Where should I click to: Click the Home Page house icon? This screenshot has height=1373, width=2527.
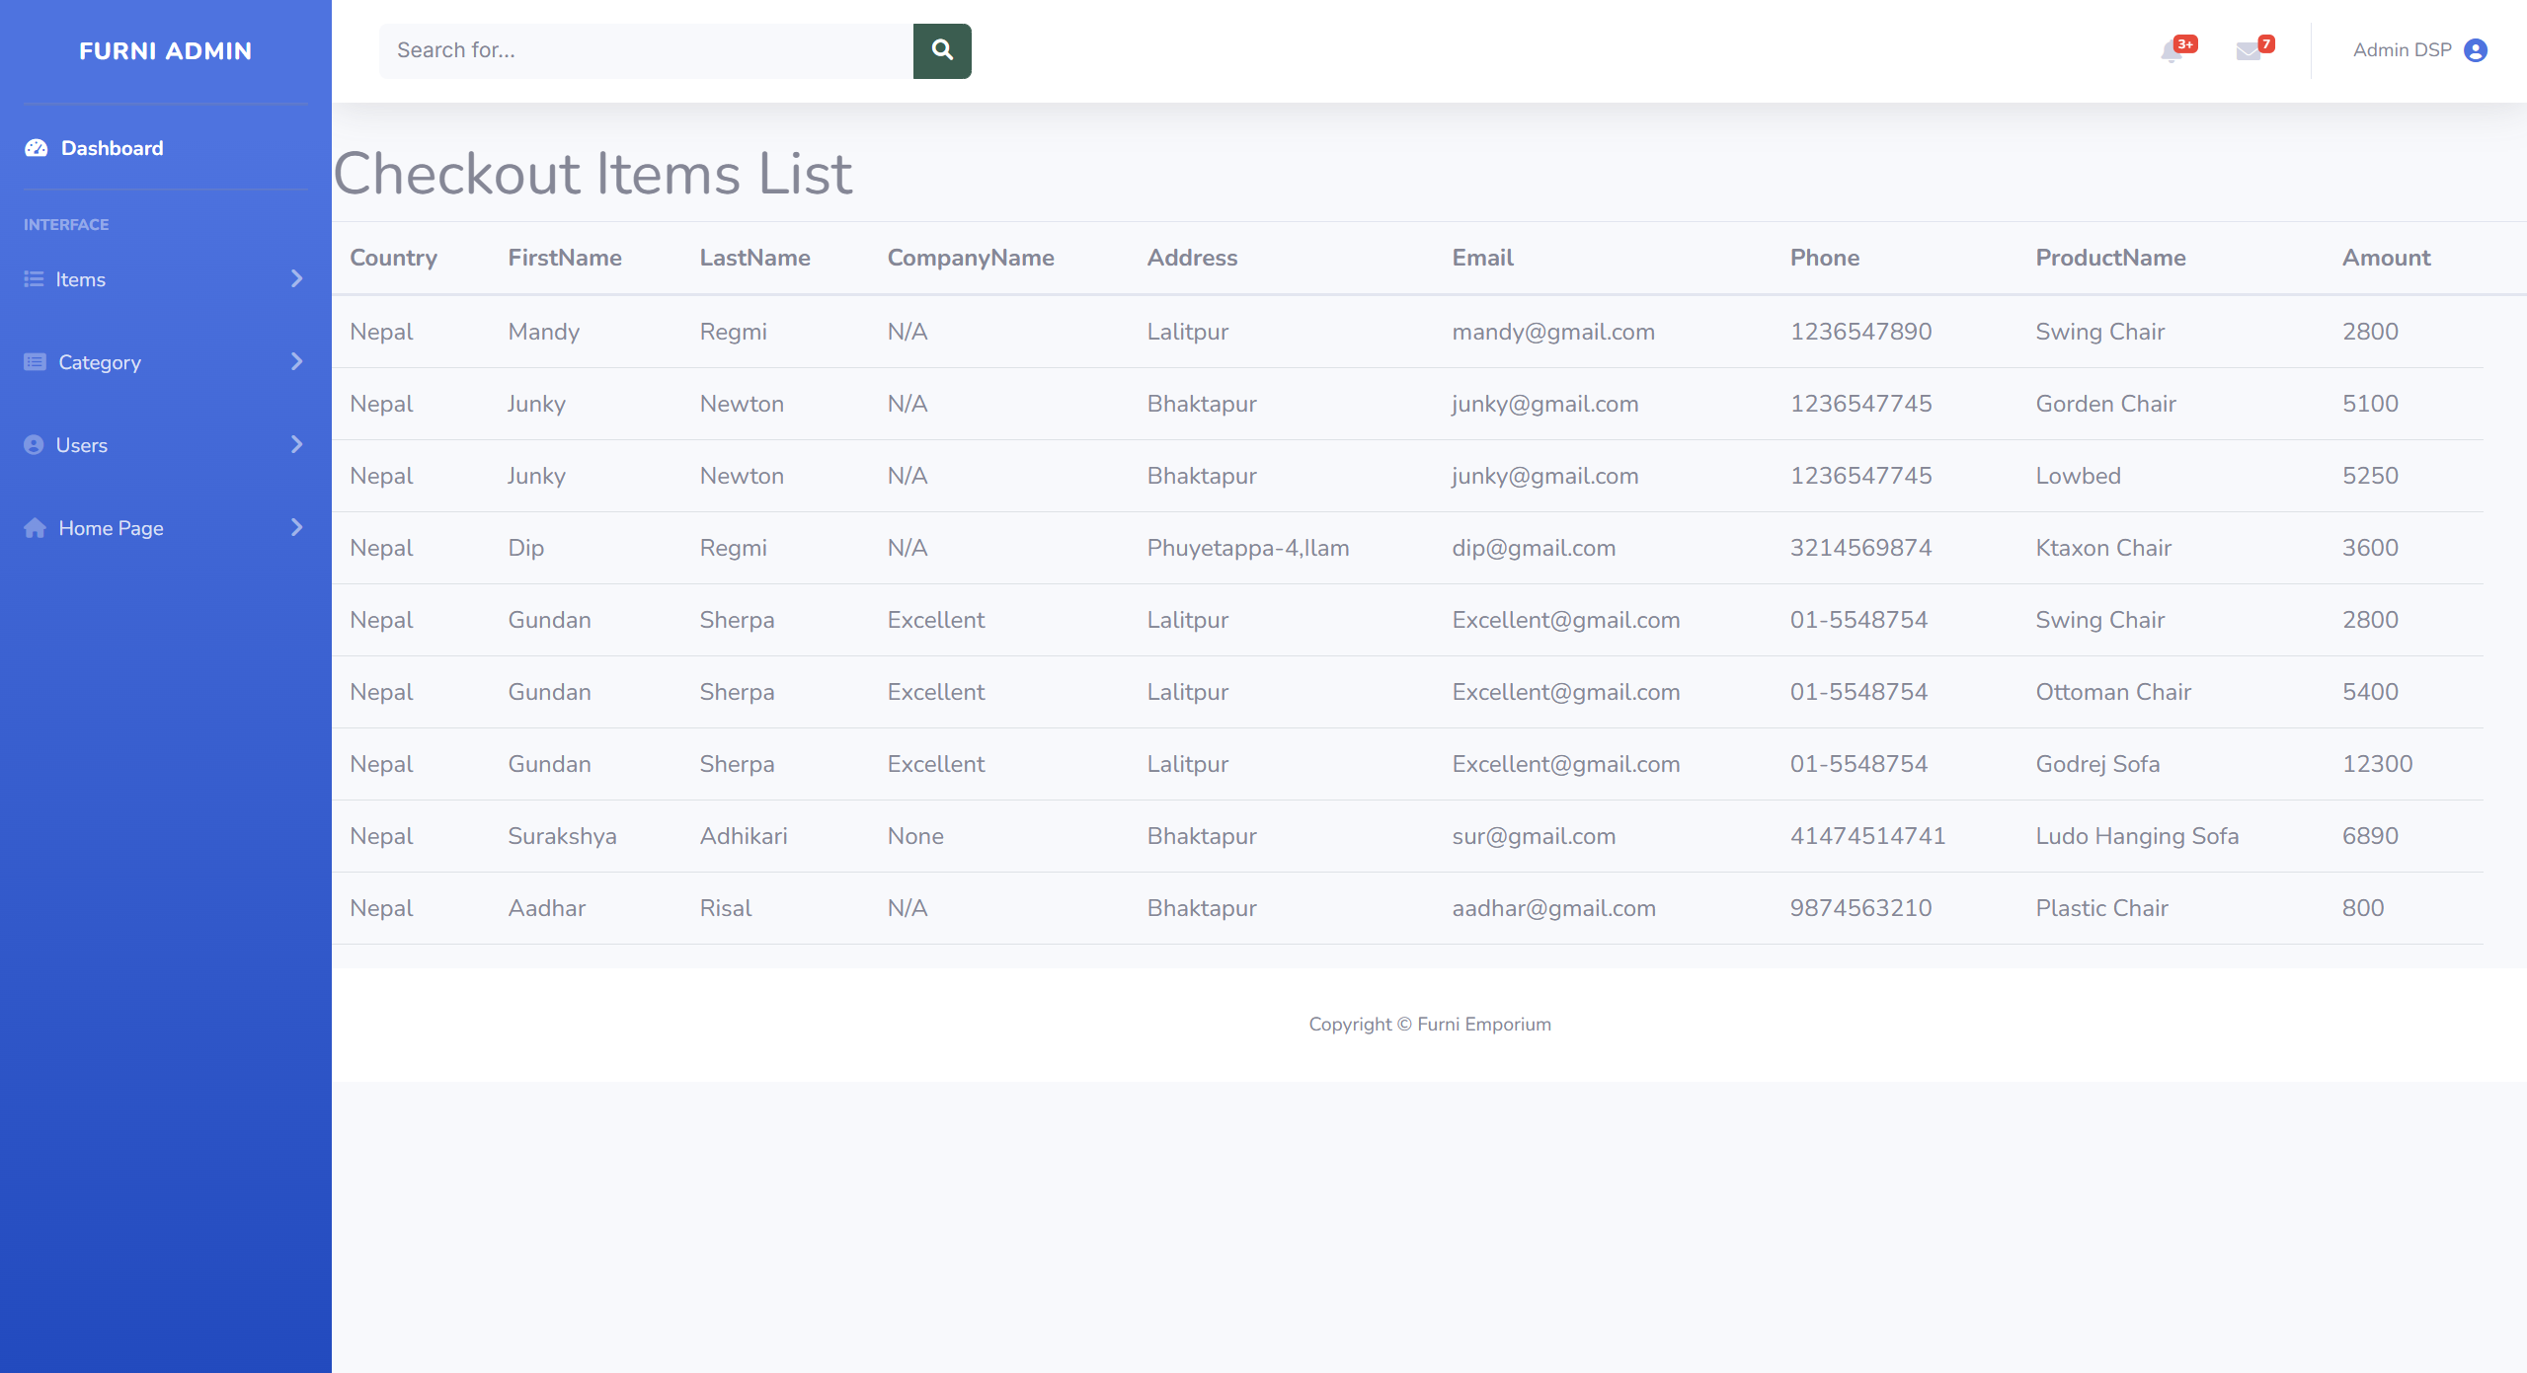click(x=35, y=528)
